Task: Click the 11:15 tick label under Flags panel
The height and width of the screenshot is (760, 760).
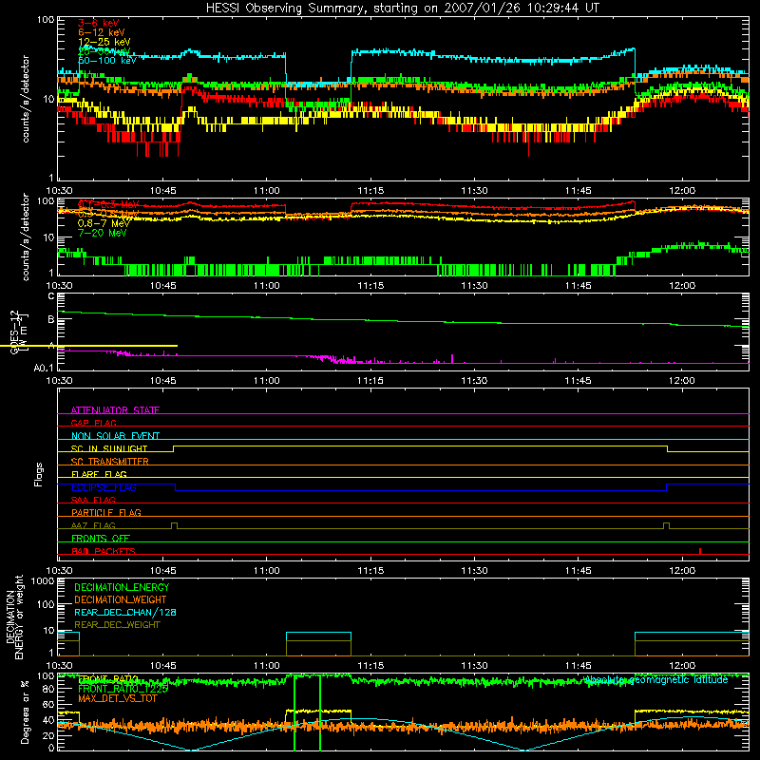Action: 370,571
